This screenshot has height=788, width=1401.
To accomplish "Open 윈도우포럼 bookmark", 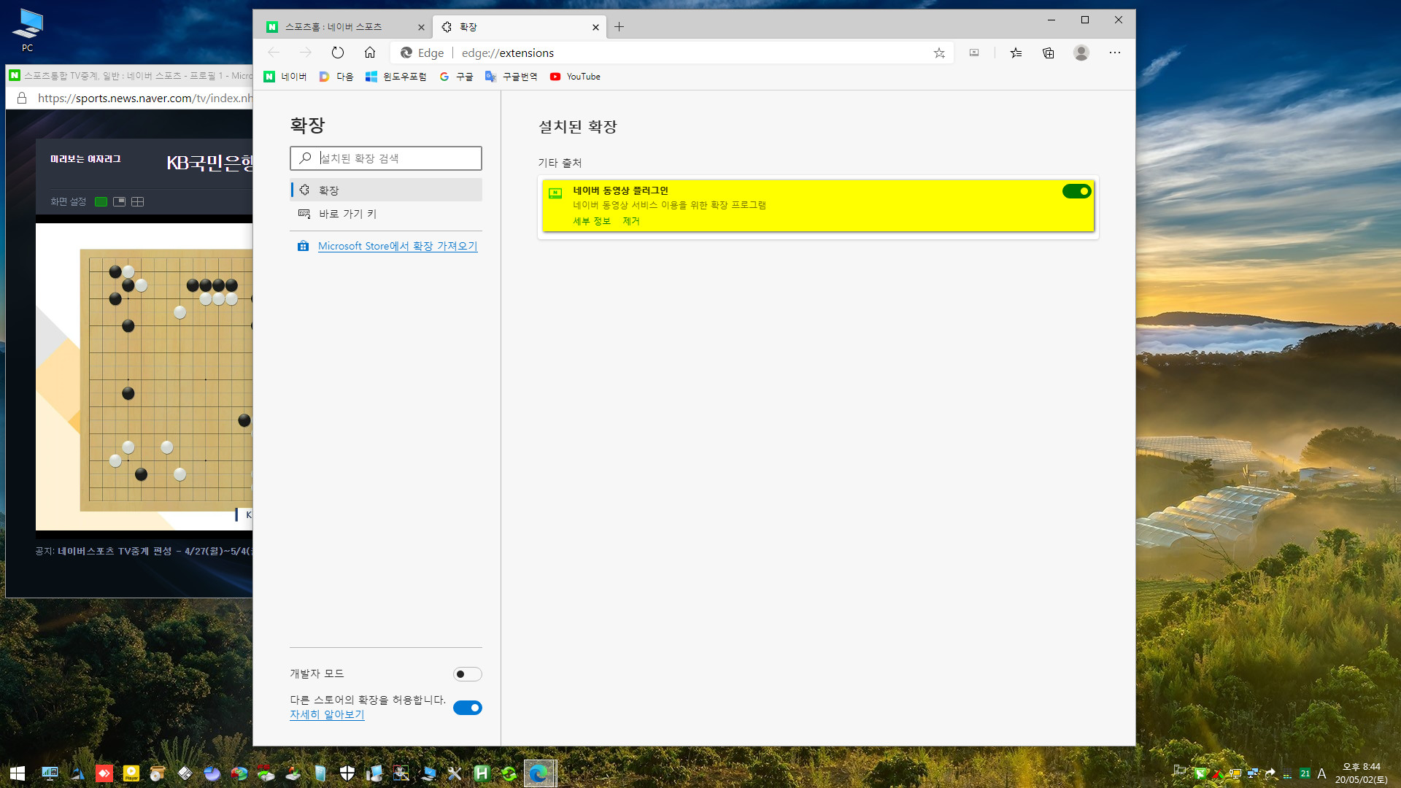I will (396, 77).
